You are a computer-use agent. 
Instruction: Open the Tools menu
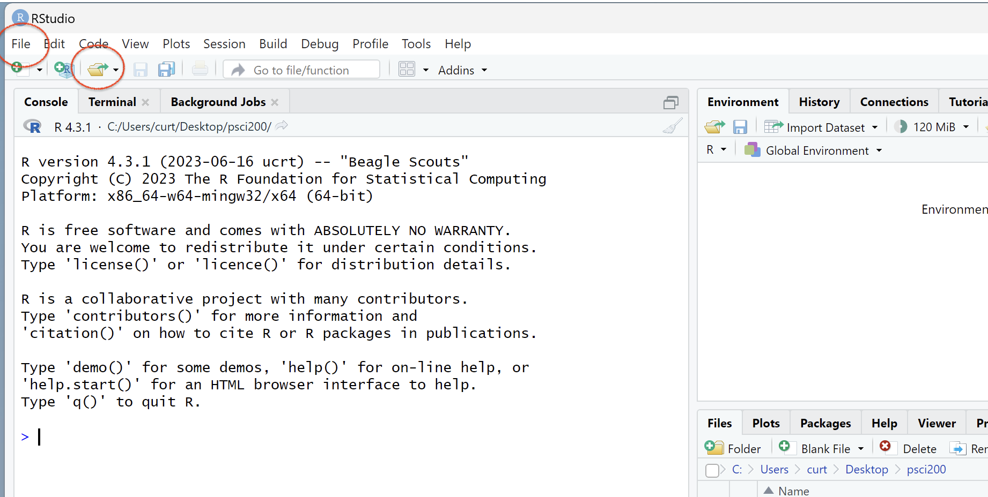(x=416, y=44)
